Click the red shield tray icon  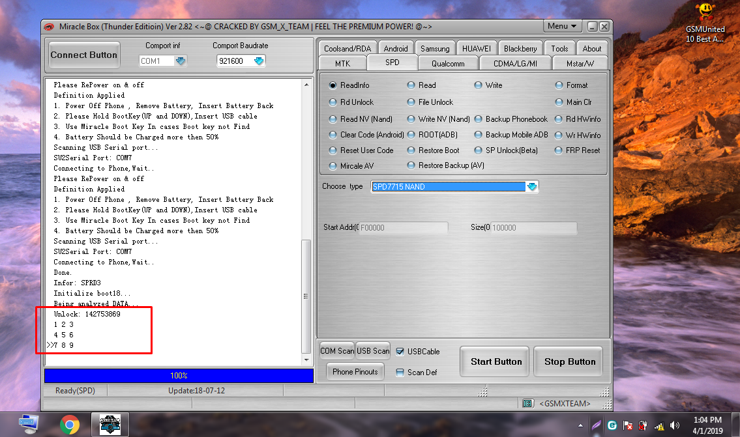[643, 426]
